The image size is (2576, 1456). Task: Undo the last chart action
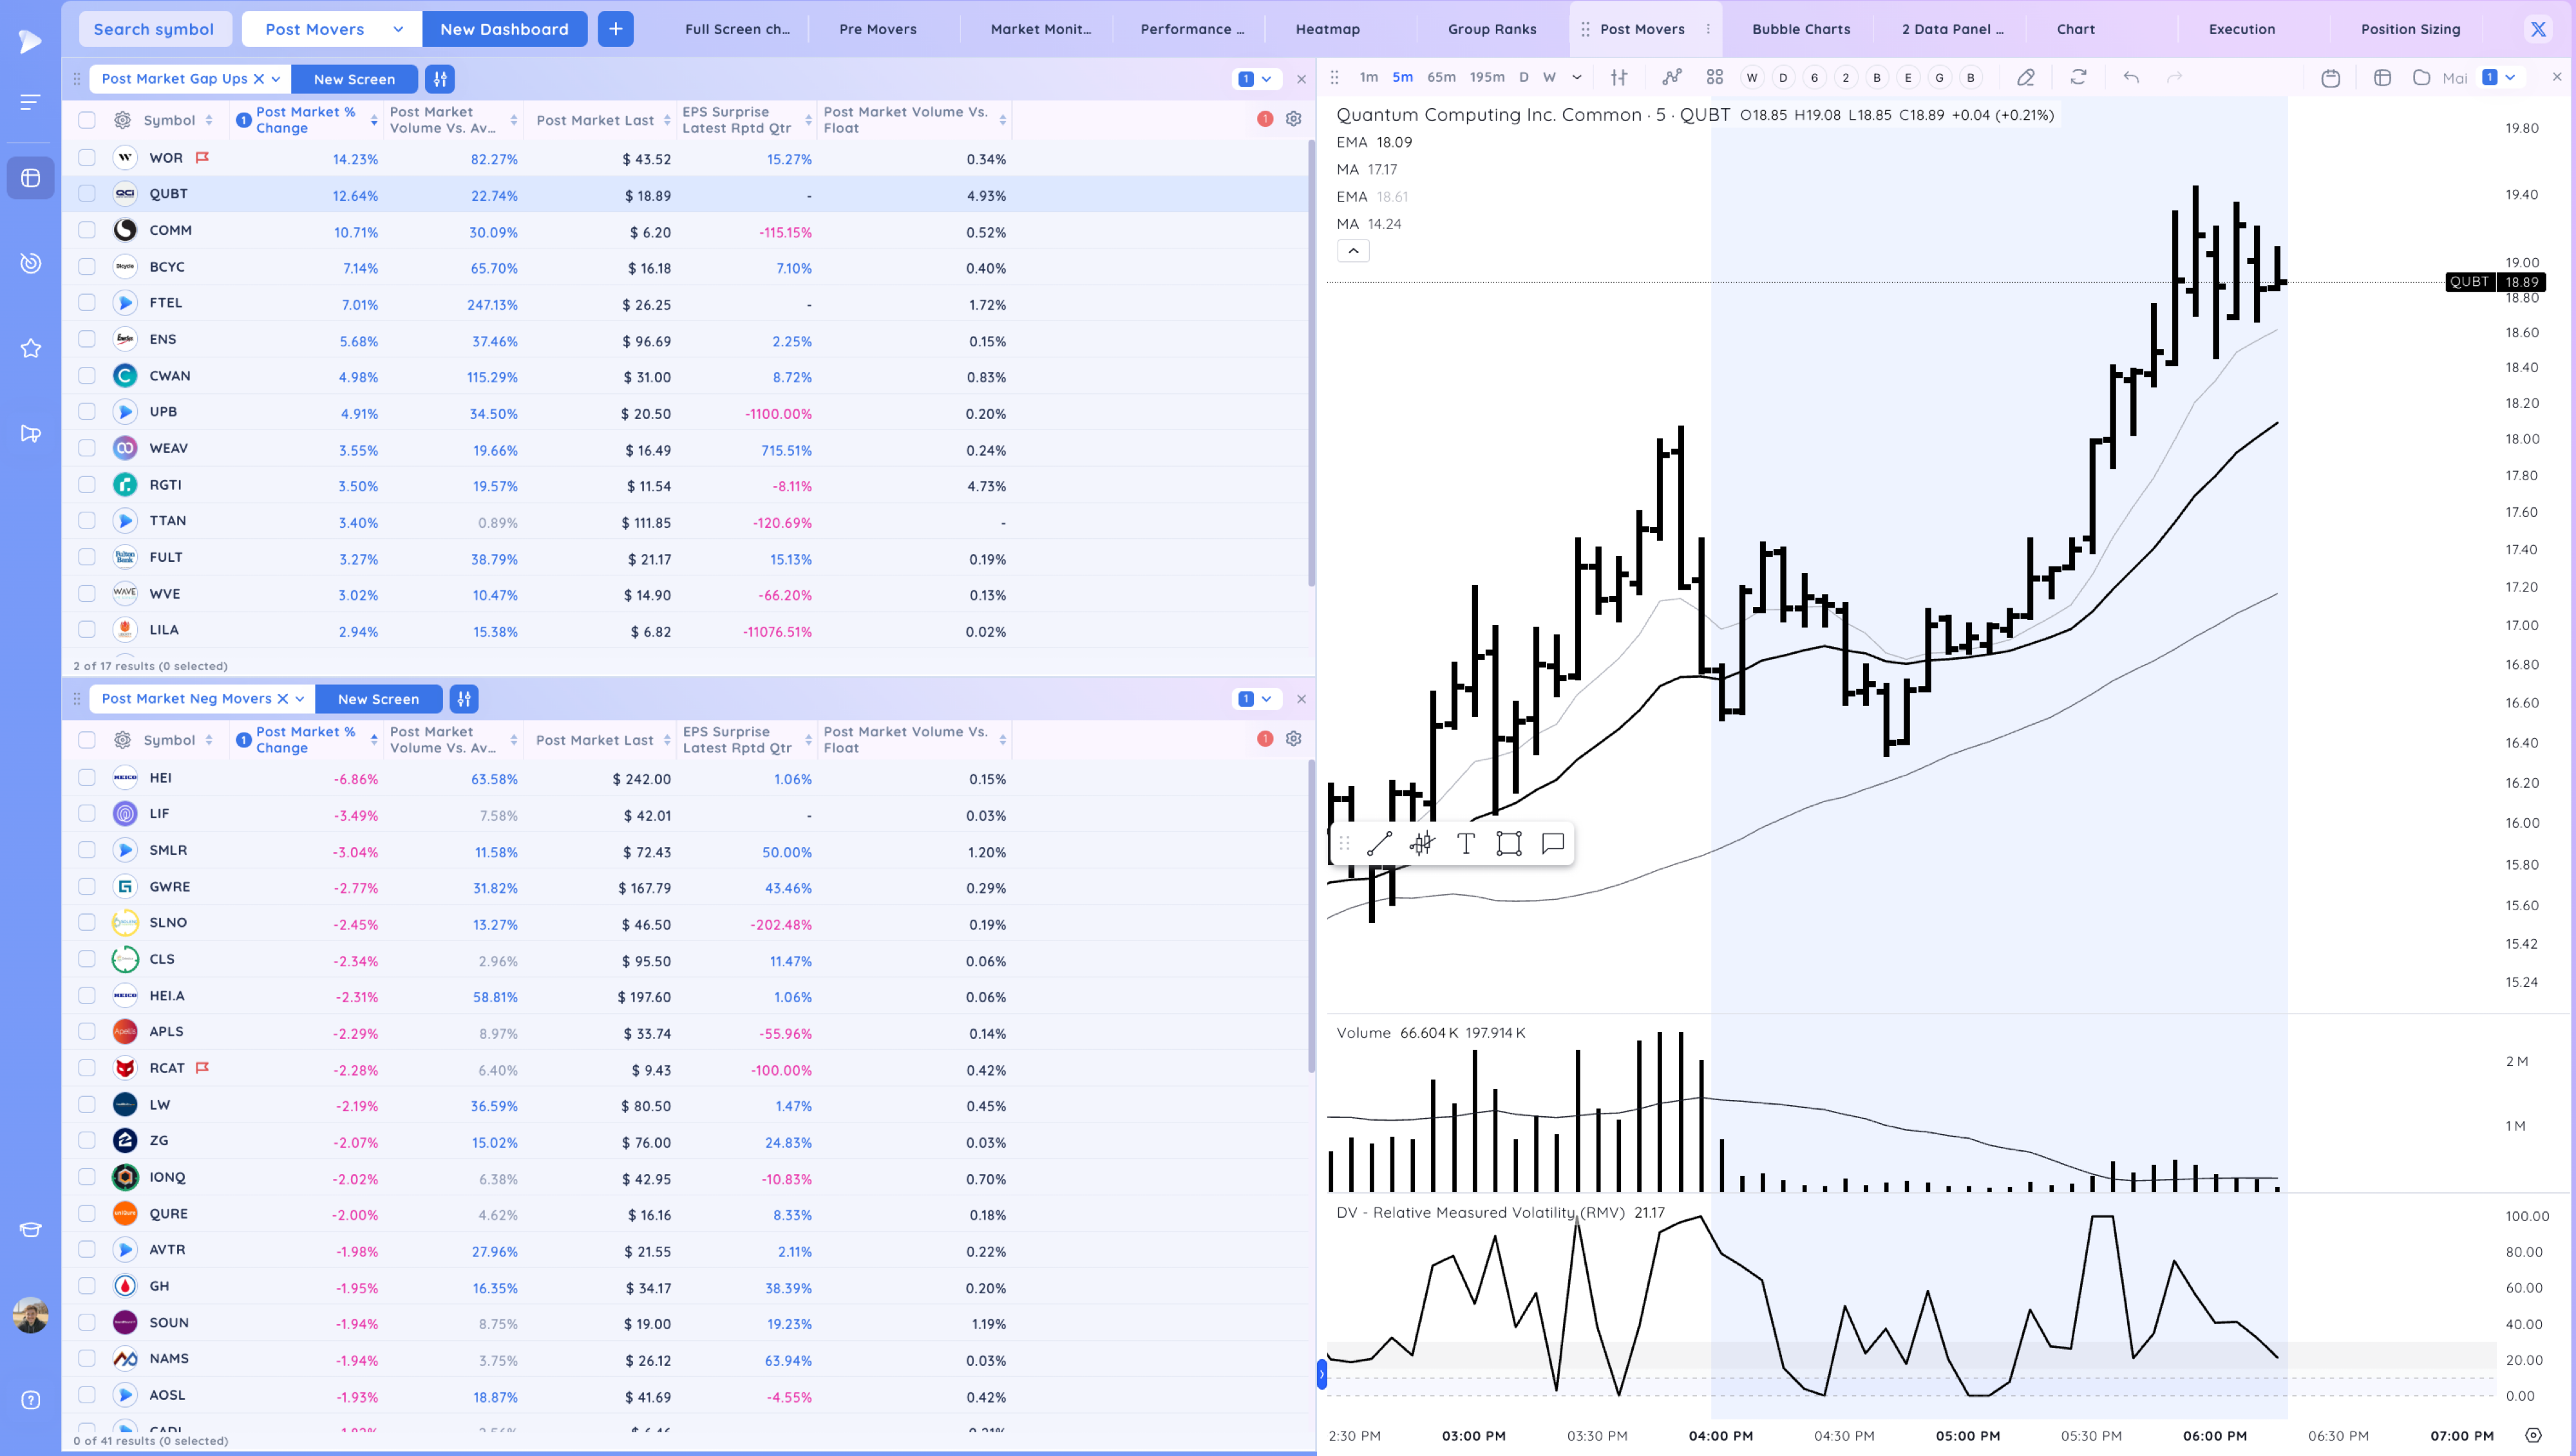(2132, 77)
